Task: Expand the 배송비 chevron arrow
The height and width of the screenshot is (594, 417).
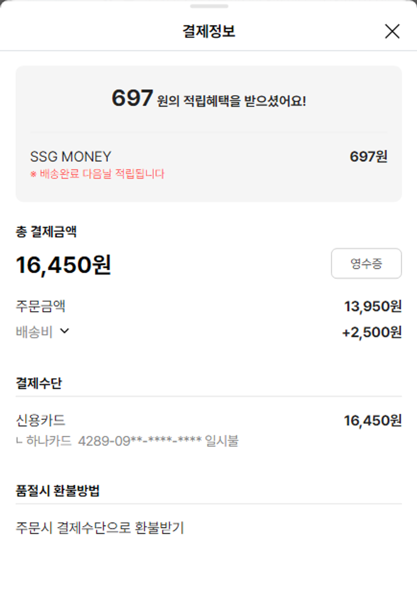Action: (64, 331)
